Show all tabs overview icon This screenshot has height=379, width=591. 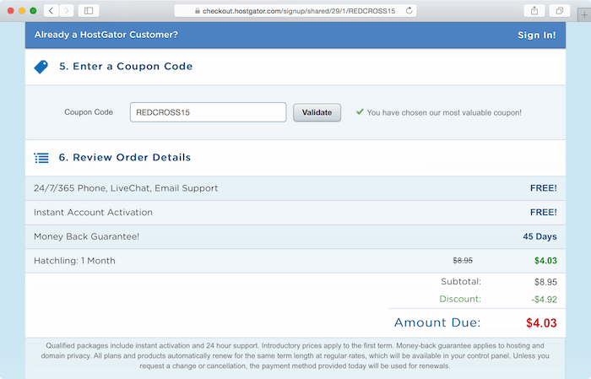(x=560, y=10)
